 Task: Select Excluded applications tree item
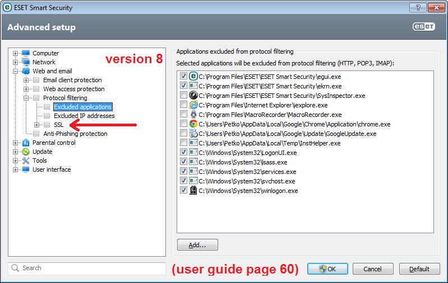coord(83,107)
